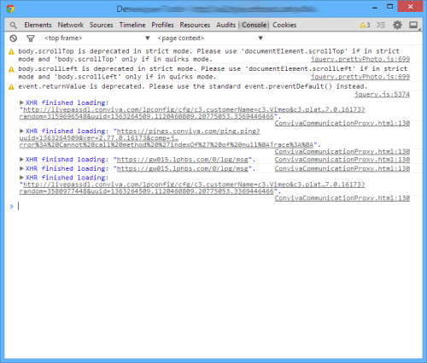Expand the pings.conviva.com XHR entry
427x363 pixels.
click(x=21, y=131)
